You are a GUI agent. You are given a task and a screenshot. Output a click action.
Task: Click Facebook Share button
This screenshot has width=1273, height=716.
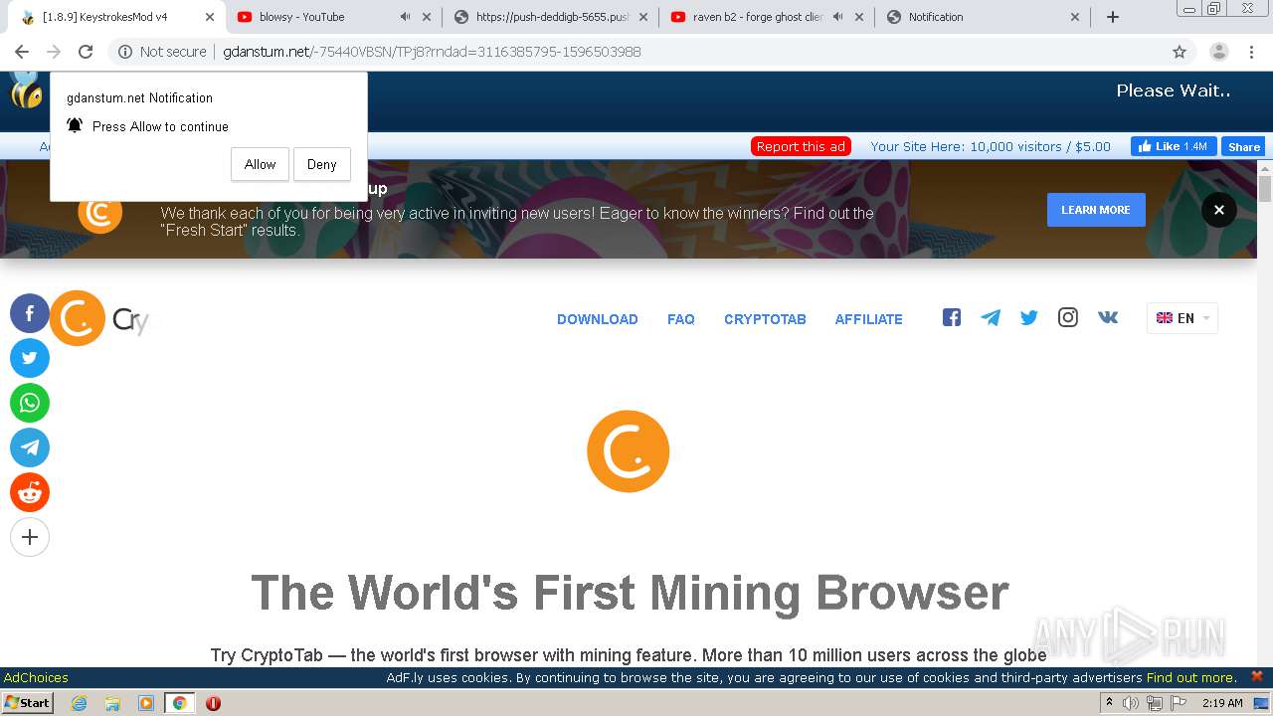1243,146
